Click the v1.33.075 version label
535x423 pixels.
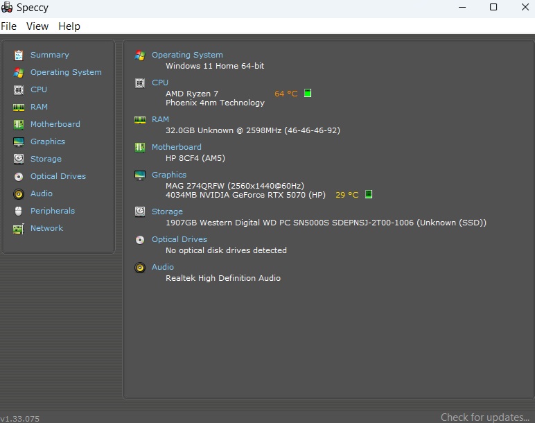[20, 419]
